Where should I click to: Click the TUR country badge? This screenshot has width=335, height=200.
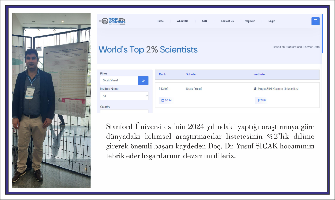(261, 100)
